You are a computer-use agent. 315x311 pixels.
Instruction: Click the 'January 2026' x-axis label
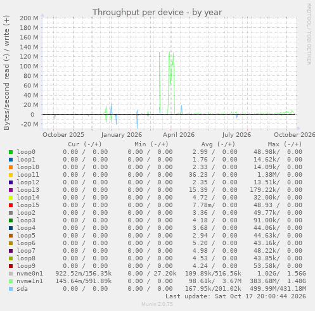point(122,135)
